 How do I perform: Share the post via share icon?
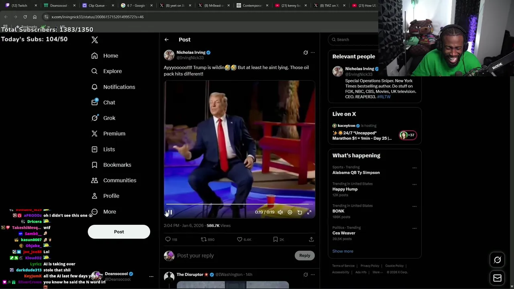tap(311, 239)
